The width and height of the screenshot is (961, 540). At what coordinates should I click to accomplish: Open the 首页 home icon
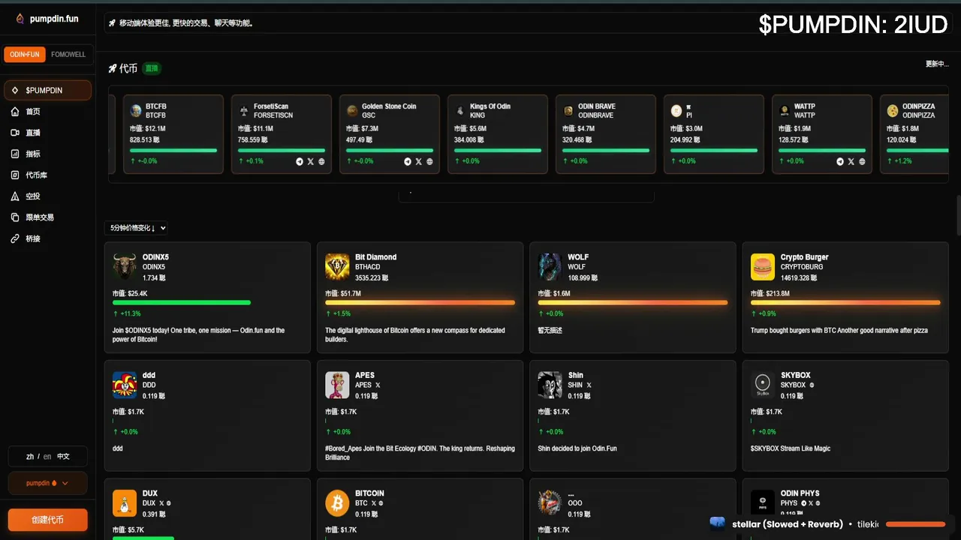point(15,112)
